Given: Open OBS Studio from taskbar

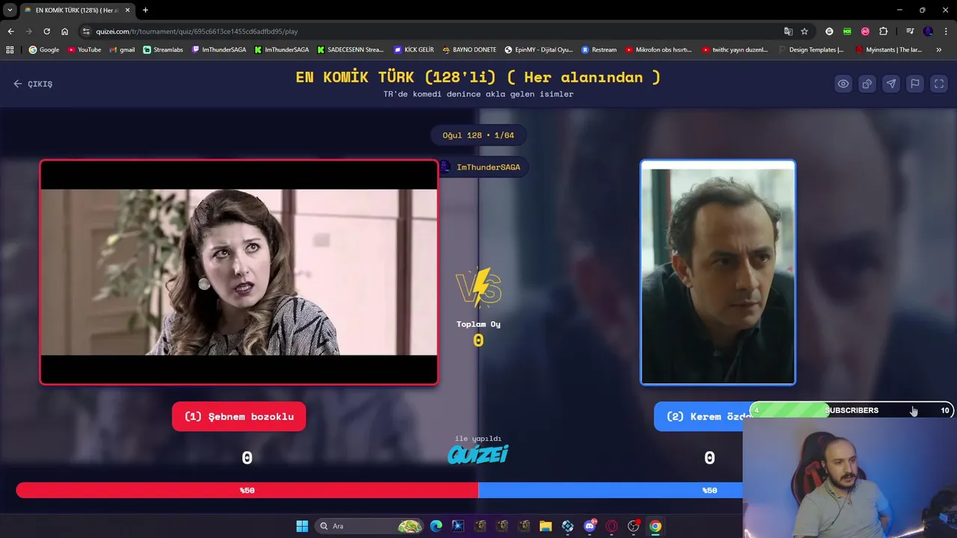Looking at the screenshot, I should point(634,526).
